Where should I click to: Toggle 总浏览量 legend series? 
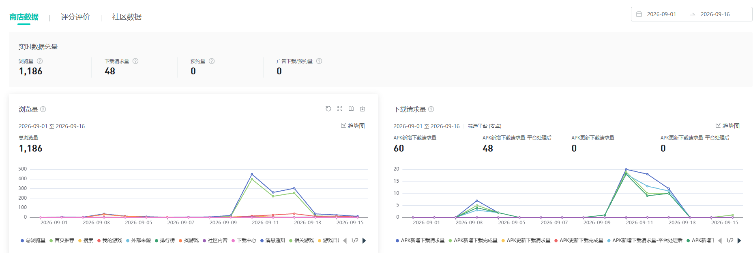point(33,240)
